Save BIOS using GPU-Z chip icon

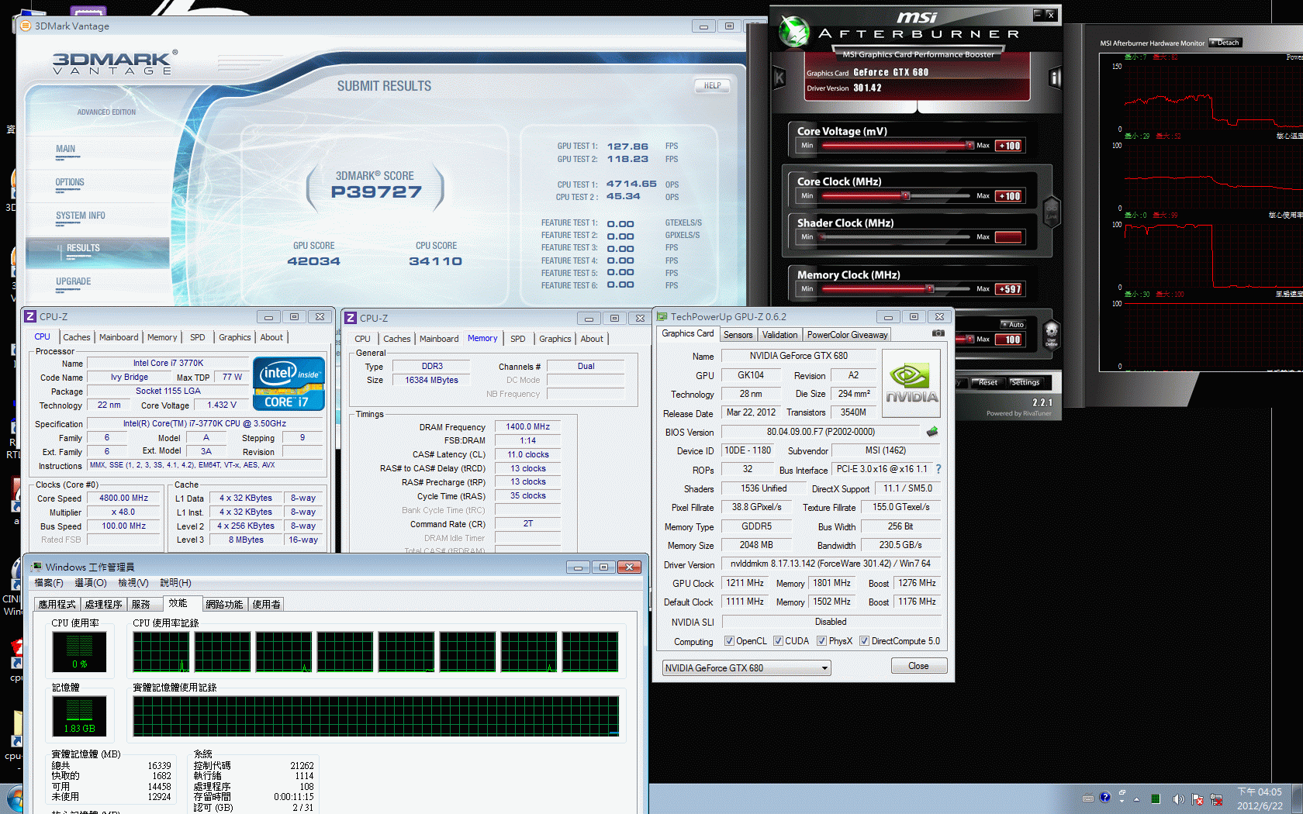(x=931, y=432)
